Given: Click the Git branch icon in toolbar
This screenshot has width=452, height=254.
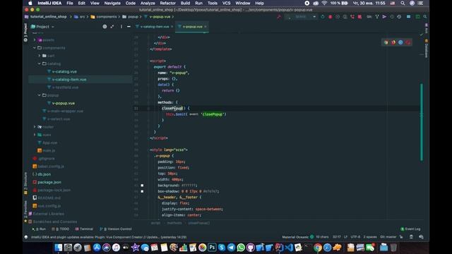Looking at the screenshot, I should point(376,17).
